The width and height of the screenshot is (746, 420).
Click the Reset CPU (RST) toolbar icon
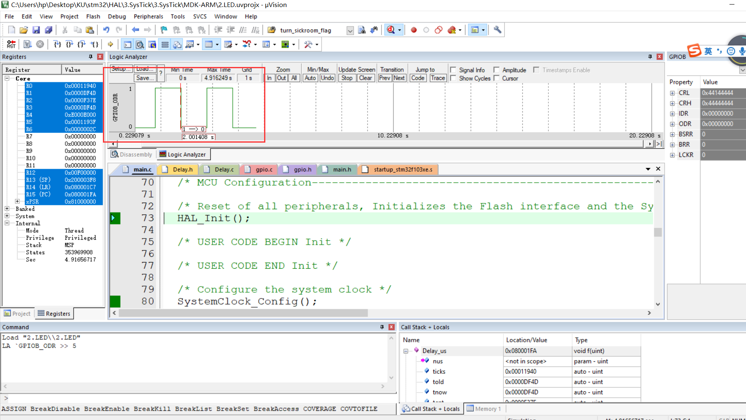point(11,44)
